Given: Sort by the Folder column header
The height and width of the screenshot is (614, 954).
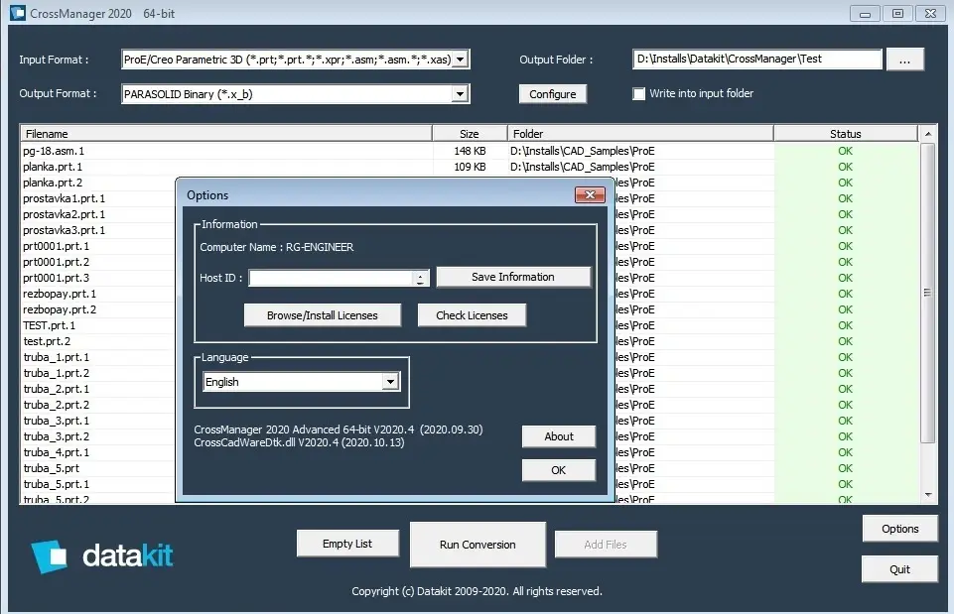Looking at the screenshot, I should (640, 134).
